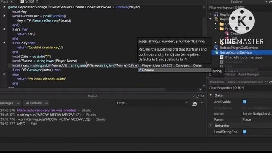The image size is (272, 153).
Task: Click the ServerScriptService icon
Action: (x=216, y=52)
